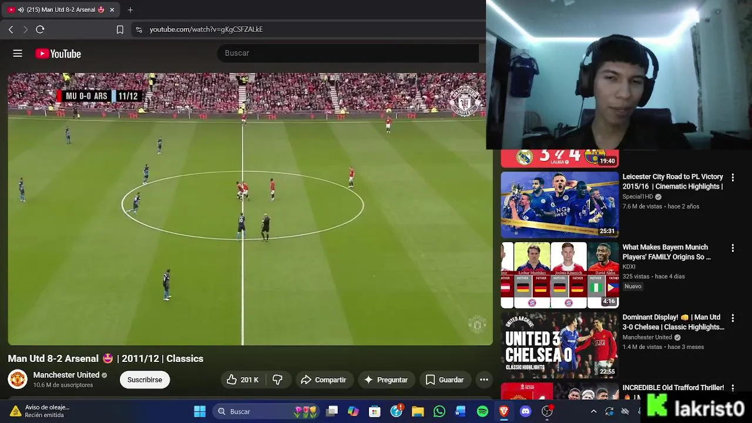Dislike the video with thumbs-down
Screen dimensions: 752x423
[278, 380]
